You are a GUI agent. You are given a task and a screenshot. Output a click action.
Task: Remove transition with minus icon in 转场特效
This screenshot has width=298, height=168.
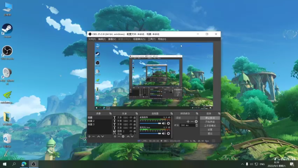[x=192, y=122]
